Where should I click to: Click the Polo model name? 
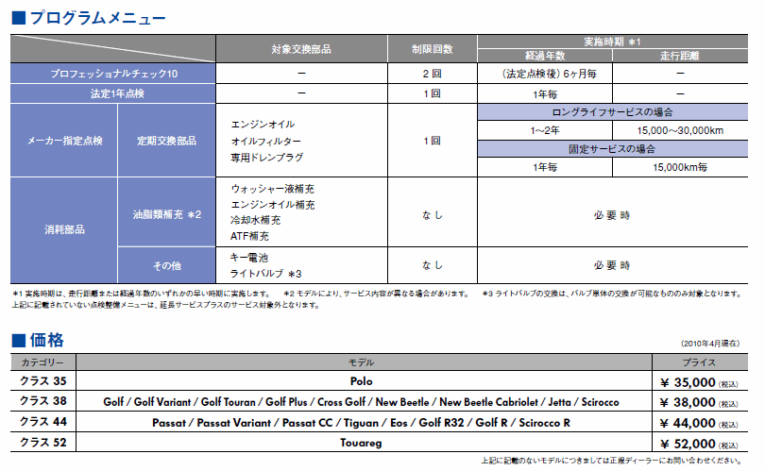[362, 381]
